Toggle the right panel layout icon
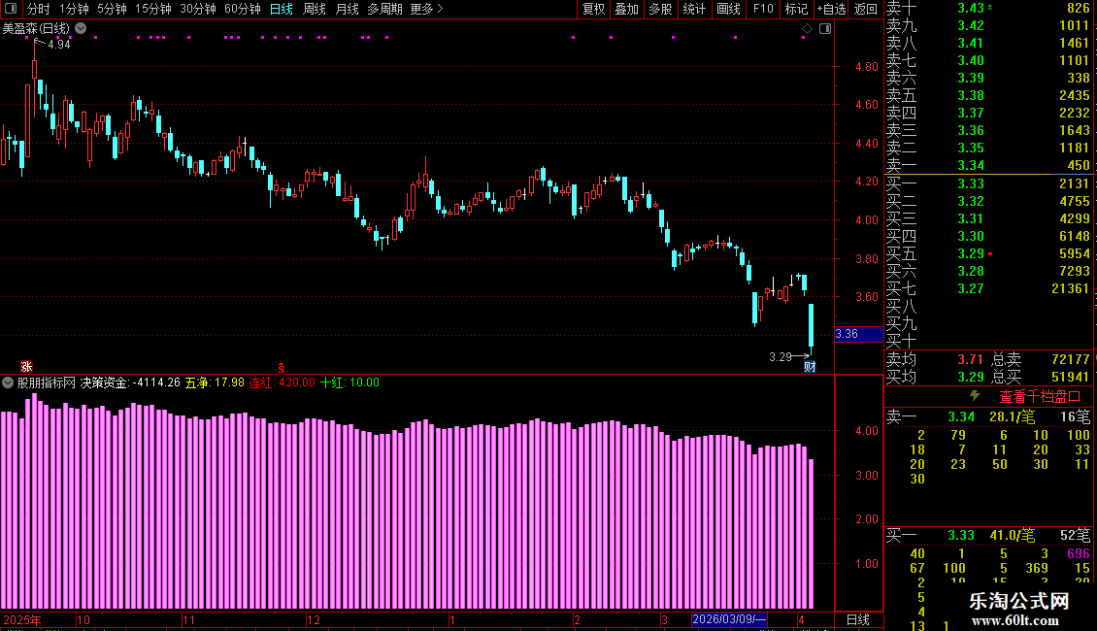1097x631 pixels. tap(825, 29)
